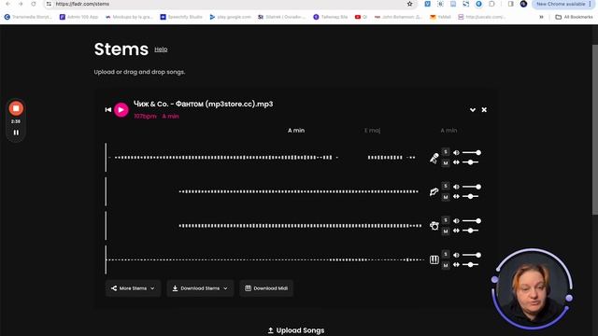The image size is (598, 336).
Task: Click the 107bpm tempo label
Action: 145,116
